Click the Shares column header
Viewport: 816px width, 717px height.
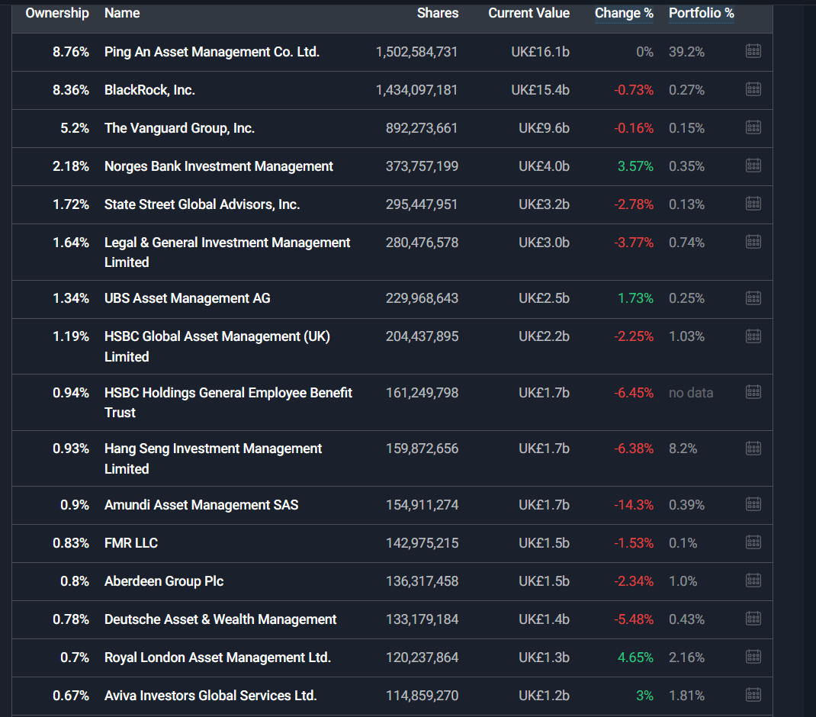tap(438, 14)
